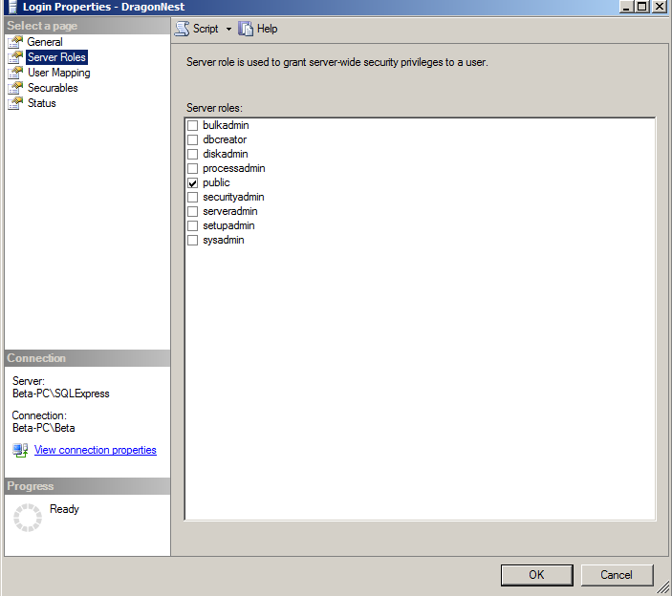Click the Help toolbar button label
Viewport: 672px width, 596px height.
pos(267,29)
